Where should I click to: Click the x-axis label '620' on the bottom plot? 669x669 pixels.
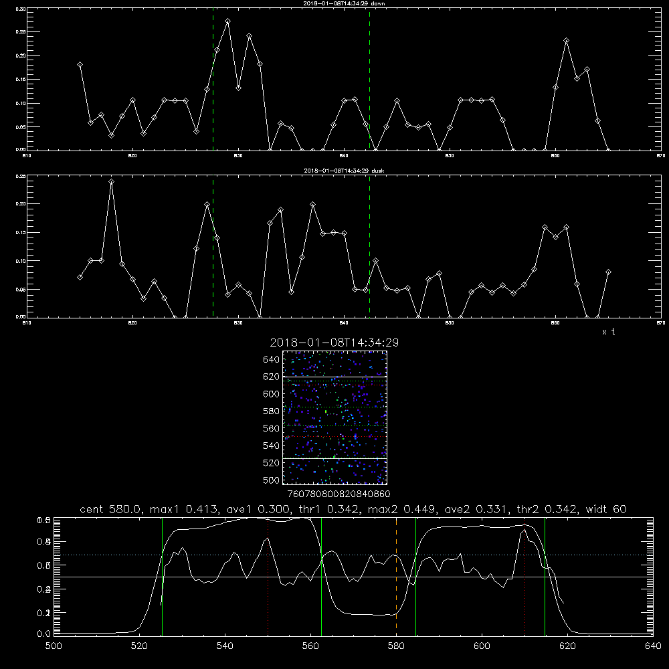(567, 646)
